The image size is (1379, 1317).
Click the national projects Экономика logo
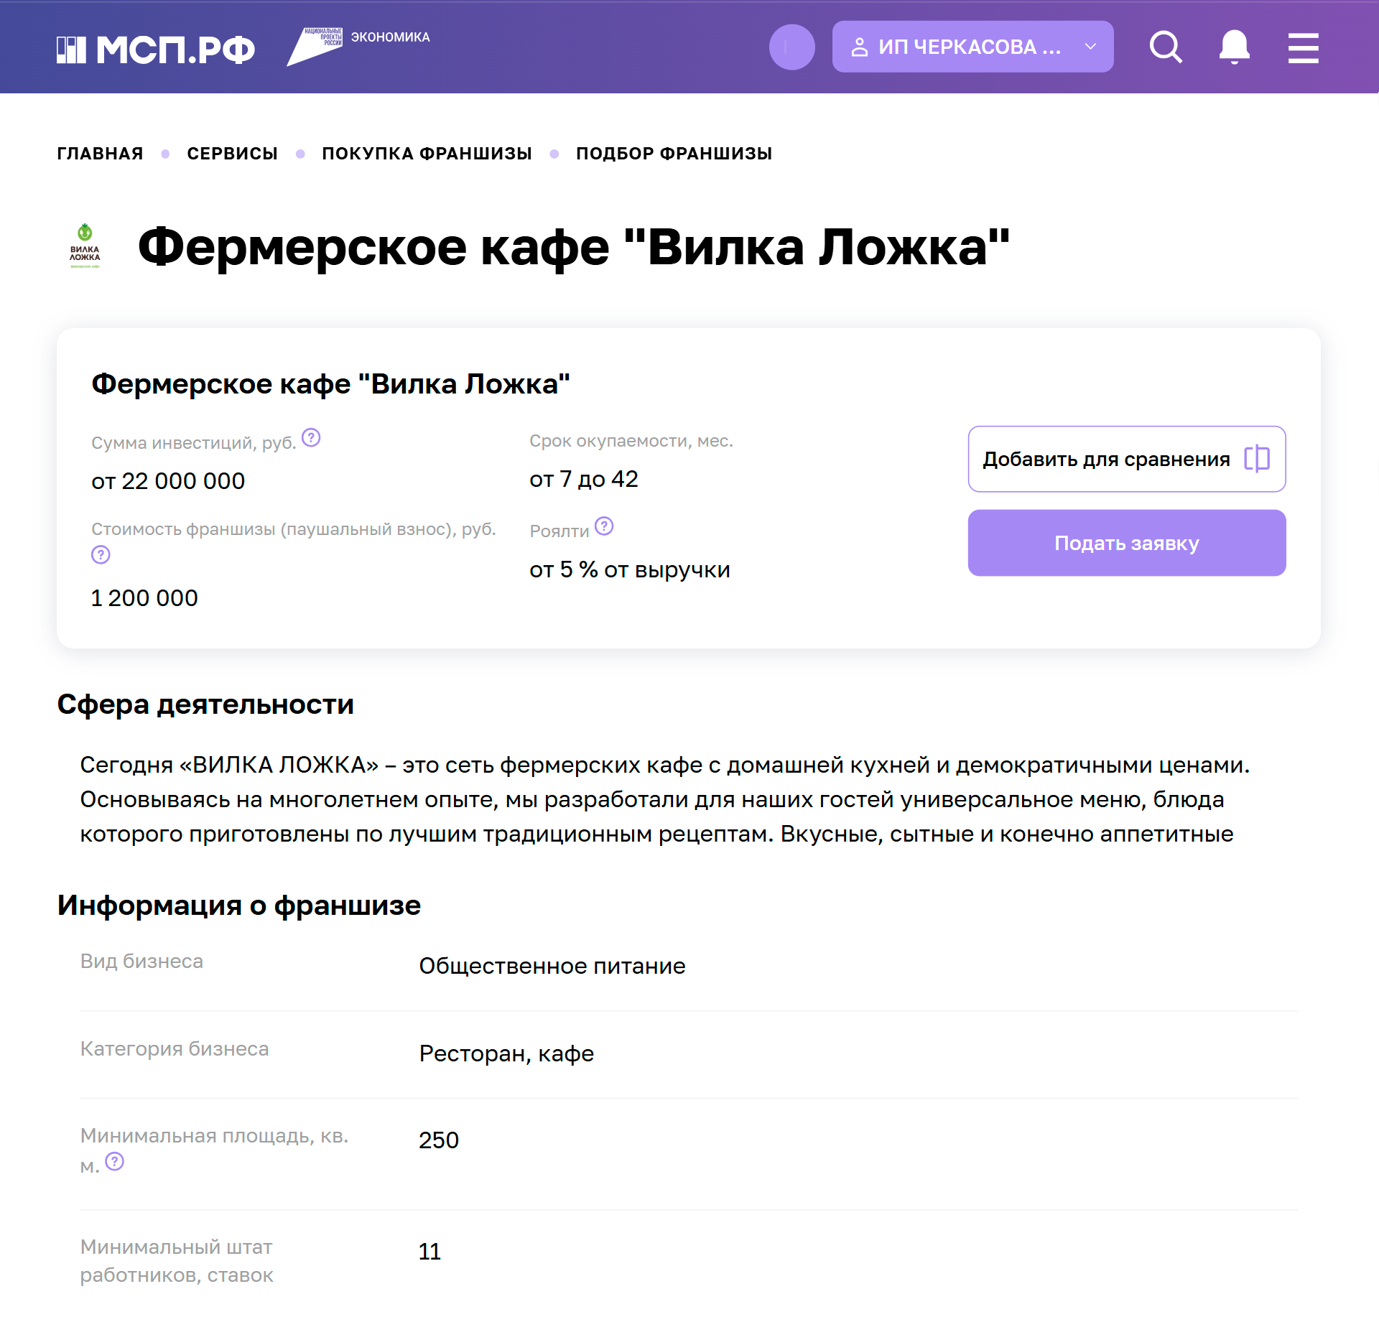click(358, 47)
